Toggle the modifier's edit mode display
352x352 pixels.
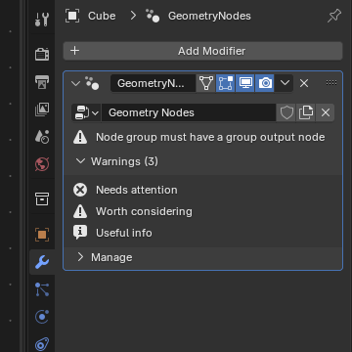[225, 83]
